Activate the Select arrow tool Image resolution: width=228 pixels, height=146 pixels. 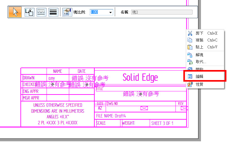pyautogui.click(x=15, y=12)
